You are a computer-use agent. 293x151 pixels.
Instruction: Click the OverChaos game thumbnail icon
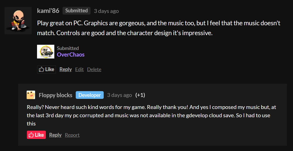pyautogui.click(x=46, y=52)
